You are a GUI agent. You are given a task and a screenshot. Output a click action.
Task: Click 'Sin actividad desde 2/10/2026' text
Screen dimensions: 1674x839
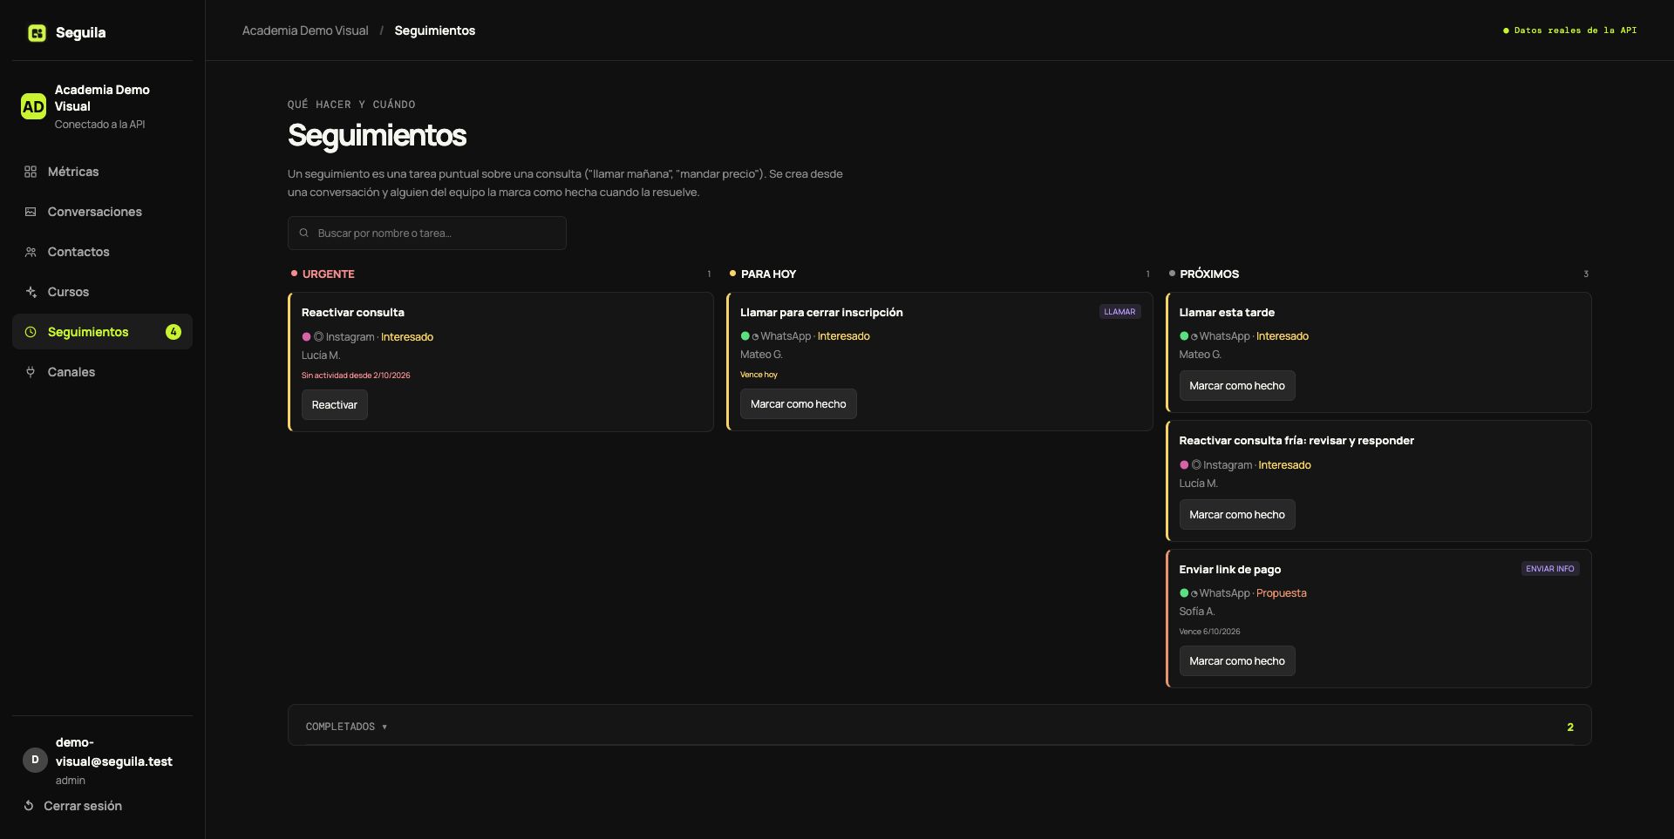356,376
